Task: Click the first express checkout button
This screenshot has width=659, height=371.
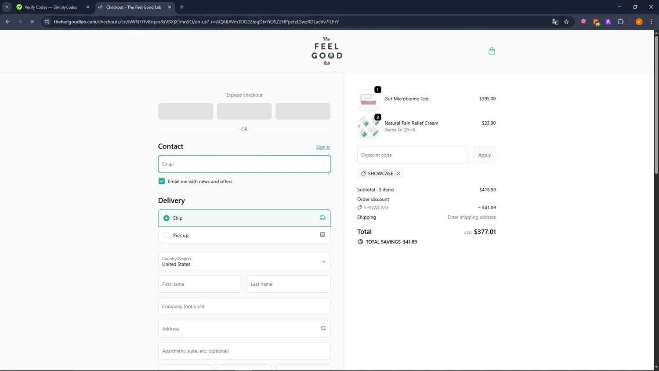Action: pos(185,111)
